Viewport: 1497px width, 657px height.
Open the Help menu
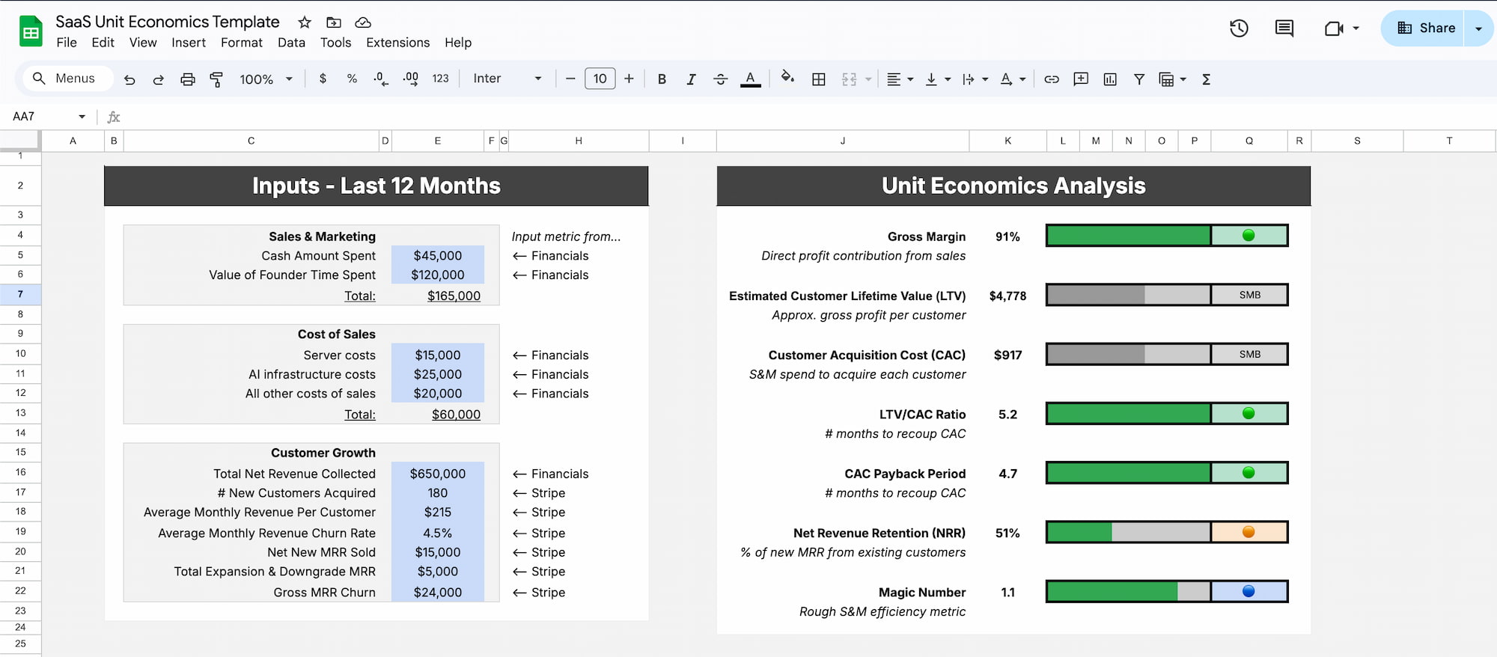[458, 43]
